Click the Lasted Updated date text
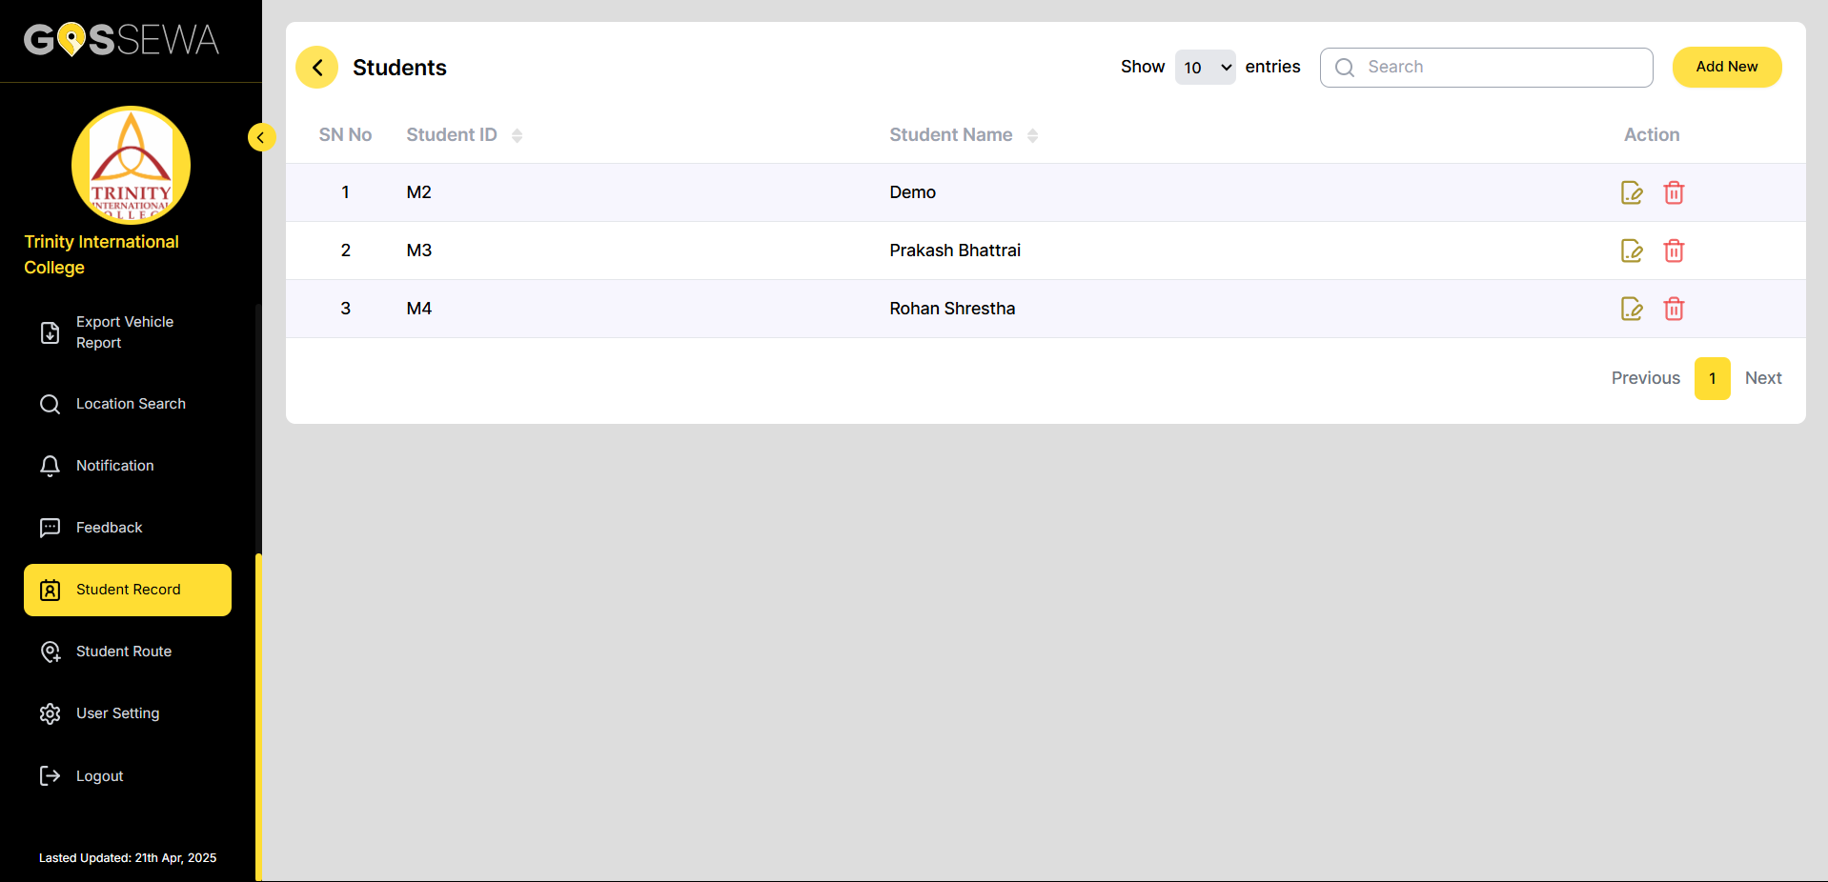 (128, 858)
